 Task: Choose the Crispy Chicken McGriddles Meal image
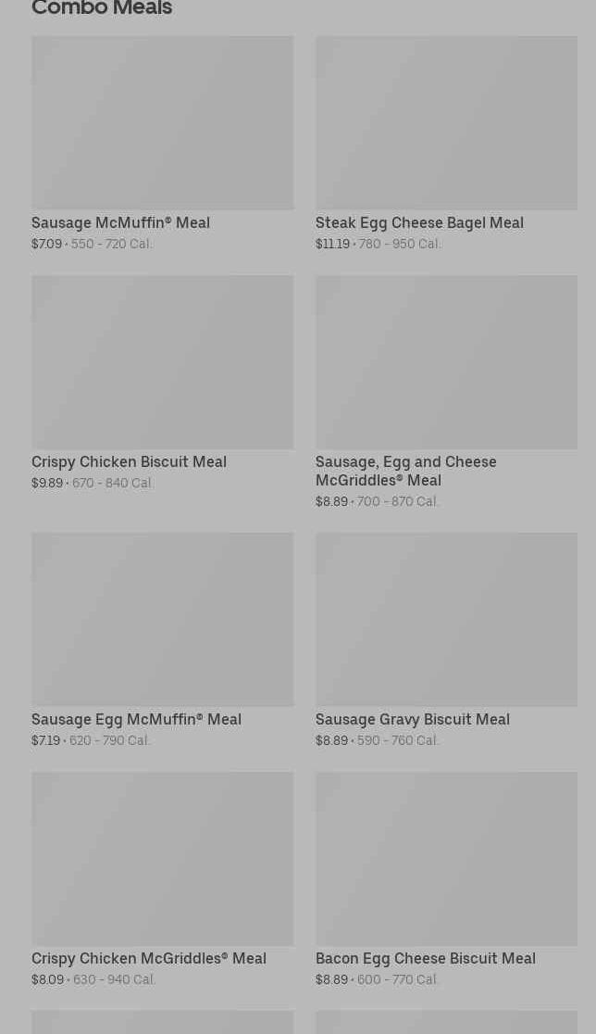[x=162, y=858]
